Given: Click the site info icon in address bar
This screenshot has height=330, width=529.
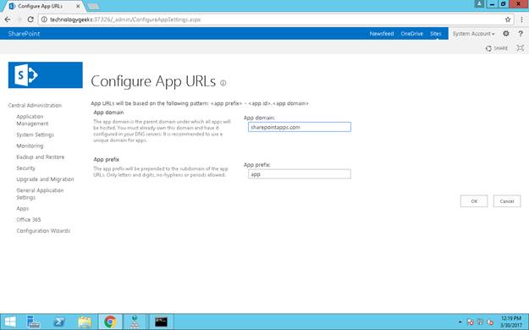Looking at the screenshot, I should (x=44, y=19).
